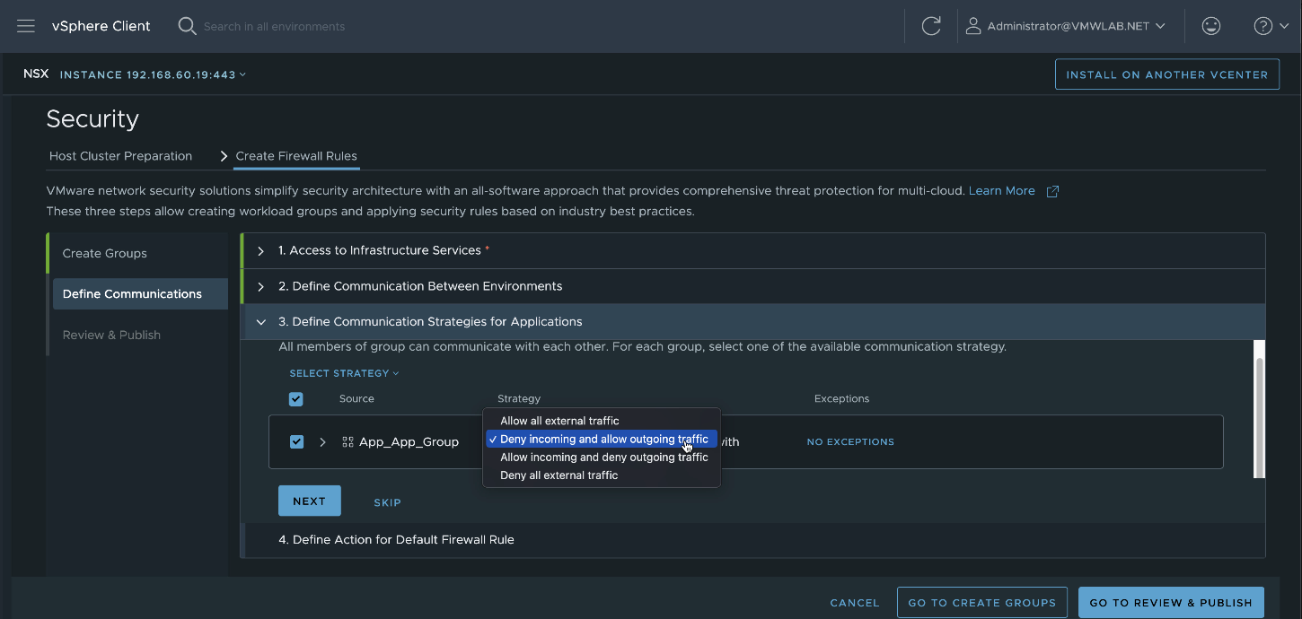
Task: Expand 2. Define Communication Between Environments section
Action: coord(752,286)
